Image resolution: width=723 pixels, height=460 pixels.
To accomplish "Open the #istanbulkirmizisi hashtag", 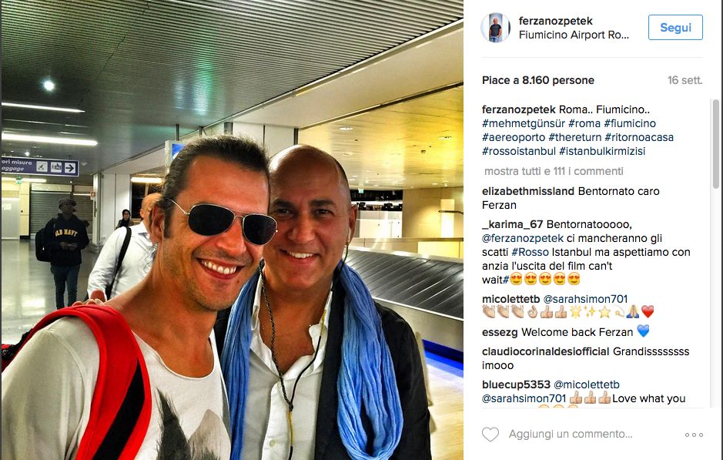I will click(602, 151).
